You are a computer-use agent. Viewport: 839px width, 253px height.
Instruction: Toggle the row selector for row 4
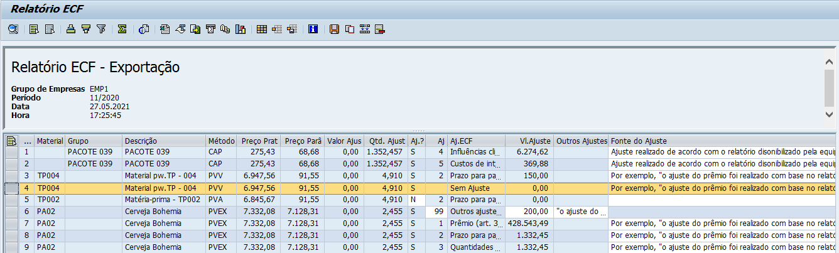click(x=11, y=188)
